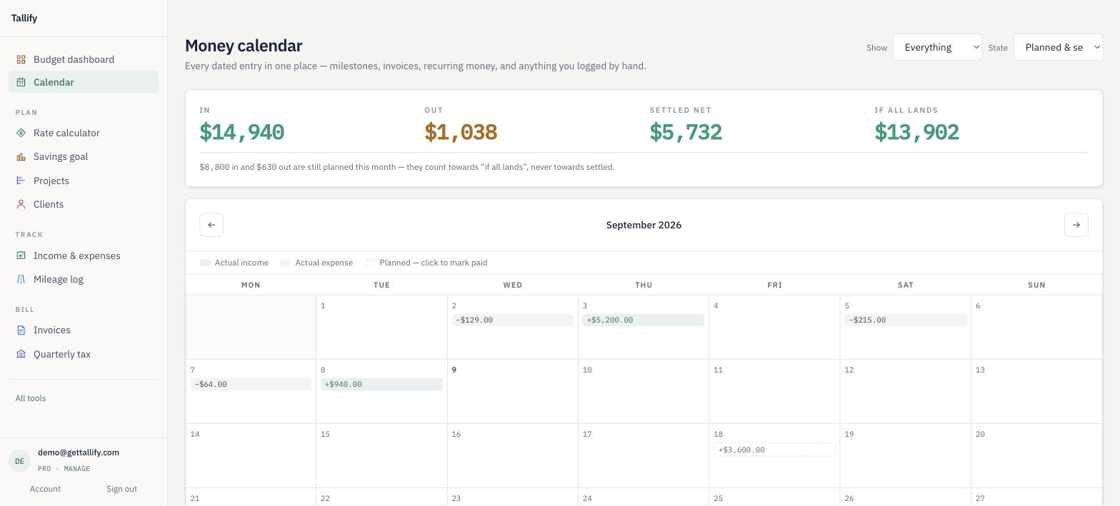Viewport: 1120px width, 506px height.
Task: Open Savings goal page
Action: click(84, 156)
